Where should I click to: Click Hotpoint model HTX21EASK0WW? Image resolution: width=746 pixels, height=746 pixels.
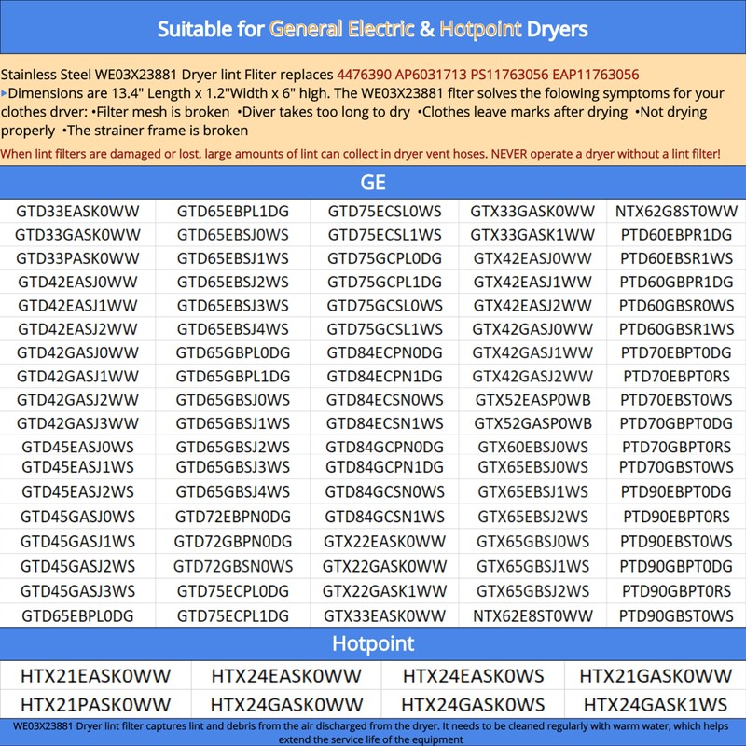(x=97, y=676)
